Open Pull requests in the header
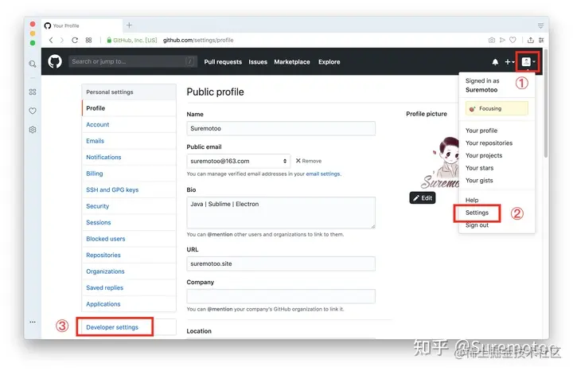This screenshot has width=573, height=371. tap(223, 62)
